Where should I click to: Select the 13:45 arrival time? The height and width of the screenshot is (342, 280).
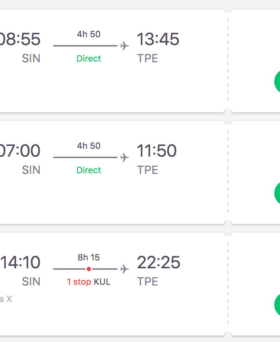click(x=158, y=39)
